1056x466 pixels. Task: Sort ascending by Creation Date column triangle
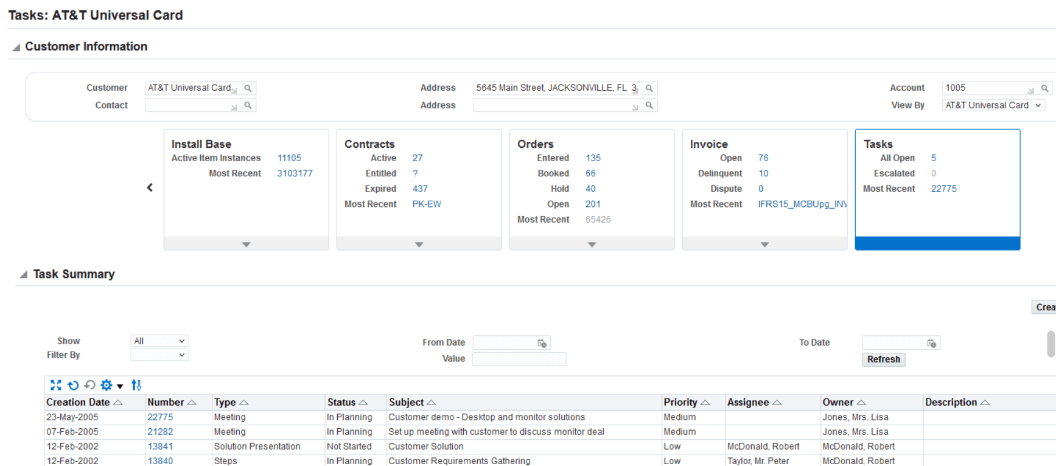(x=118, y=403)
